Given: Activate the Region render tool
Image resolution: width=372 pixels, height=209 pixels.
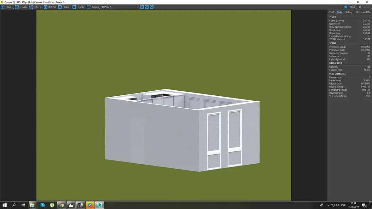Looking at the screenshot, I should [x=93, y=7].
